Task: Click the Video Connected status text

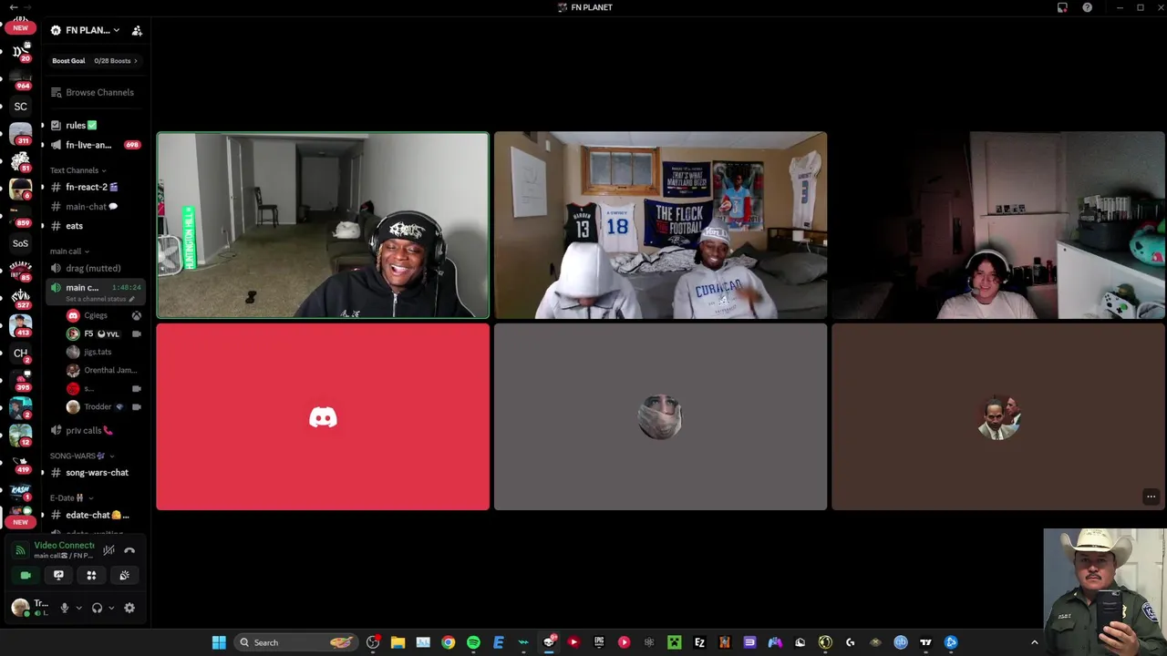Action: click(x=64, y=545)
